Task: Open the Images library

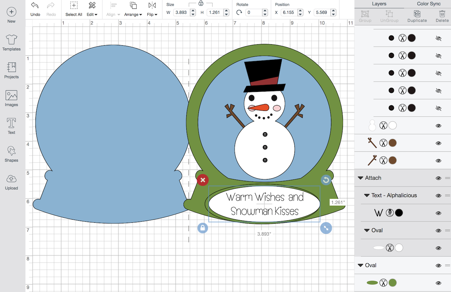Action: (x=11, y=98)
